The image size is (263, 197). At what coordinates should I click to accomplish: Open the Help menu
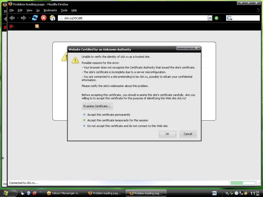click(74, 10)
